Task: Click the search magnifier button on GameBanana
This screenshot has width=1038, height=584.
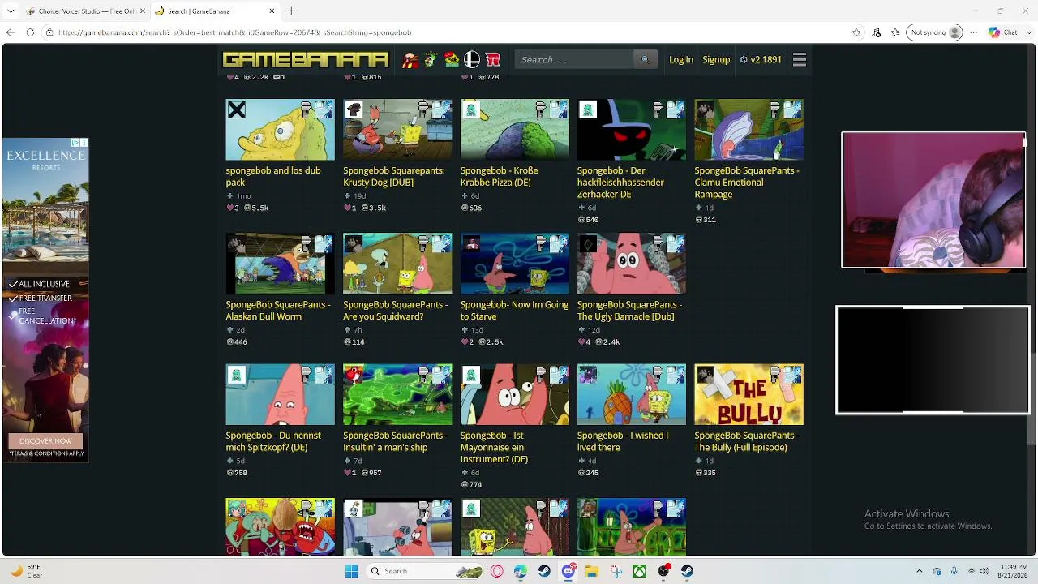Action: click(646, 59)
